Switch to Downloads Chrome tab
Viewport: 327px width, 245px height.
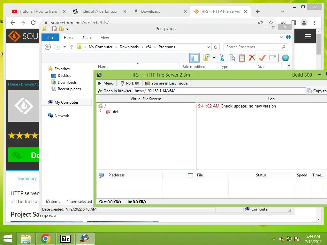click(x=160, y=11)
